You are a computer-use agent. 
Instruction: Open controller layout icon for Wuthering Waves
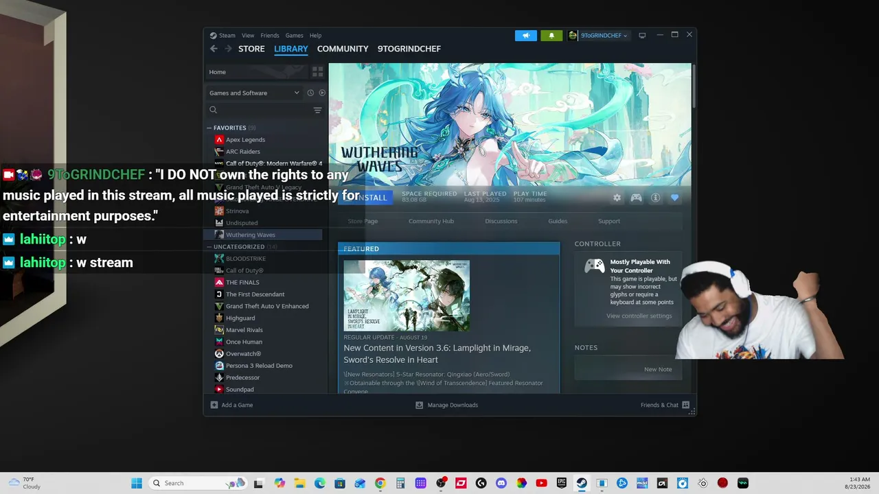click(637, 198)
